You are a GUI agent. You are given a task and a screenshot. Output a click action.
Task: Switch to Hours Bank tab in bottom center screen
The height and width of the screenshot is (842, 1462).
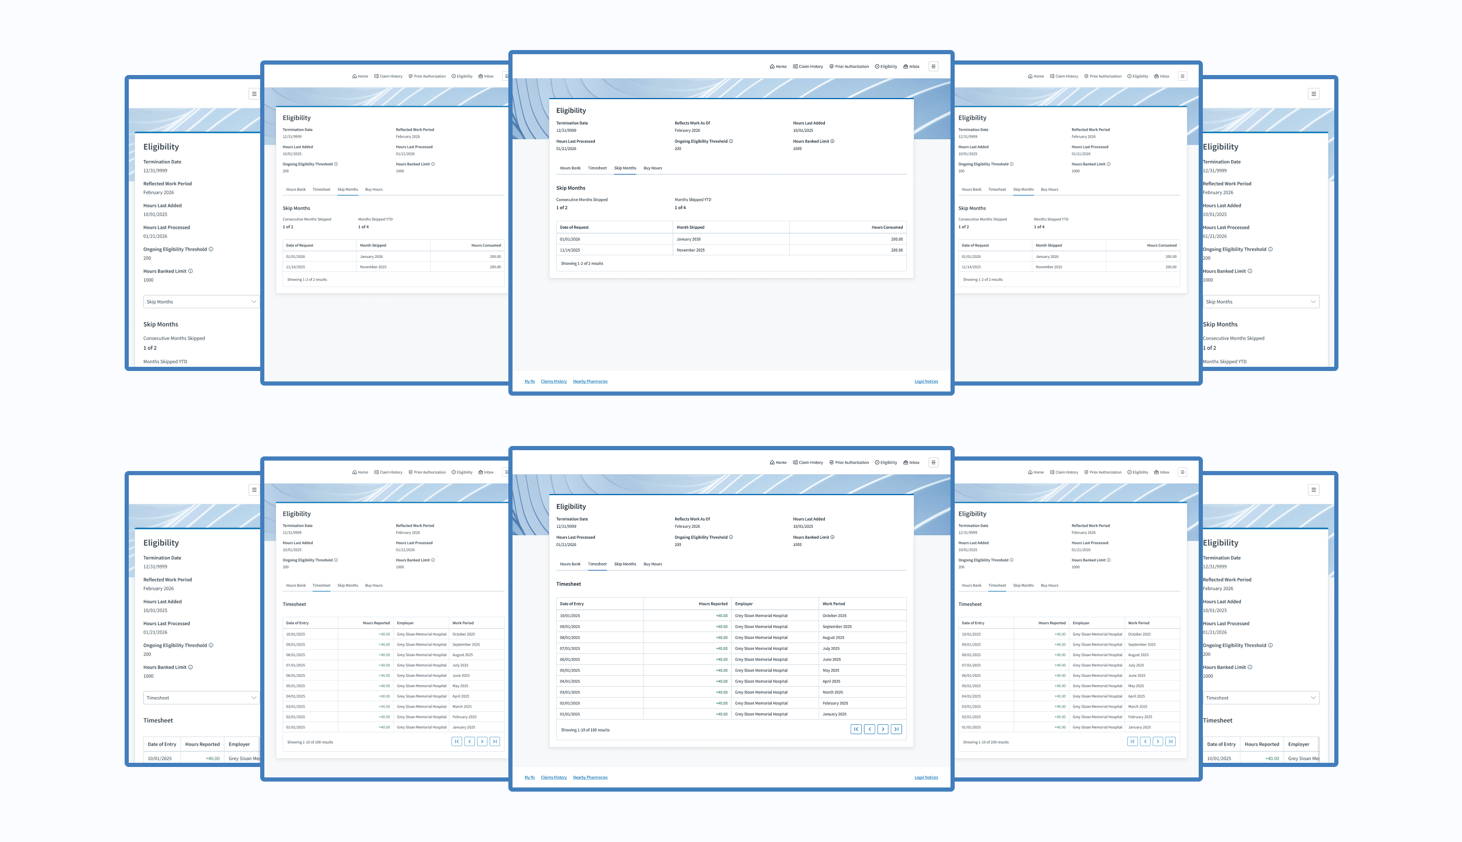tap(570, 564)
